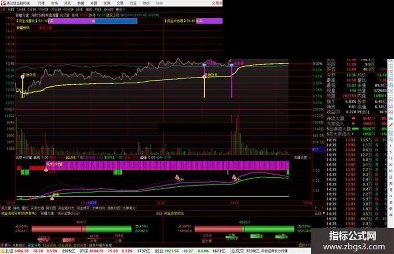Click the 拉升 signal icon near 13:00
This screenshot has width=394, height=254.
coord(177,177)
